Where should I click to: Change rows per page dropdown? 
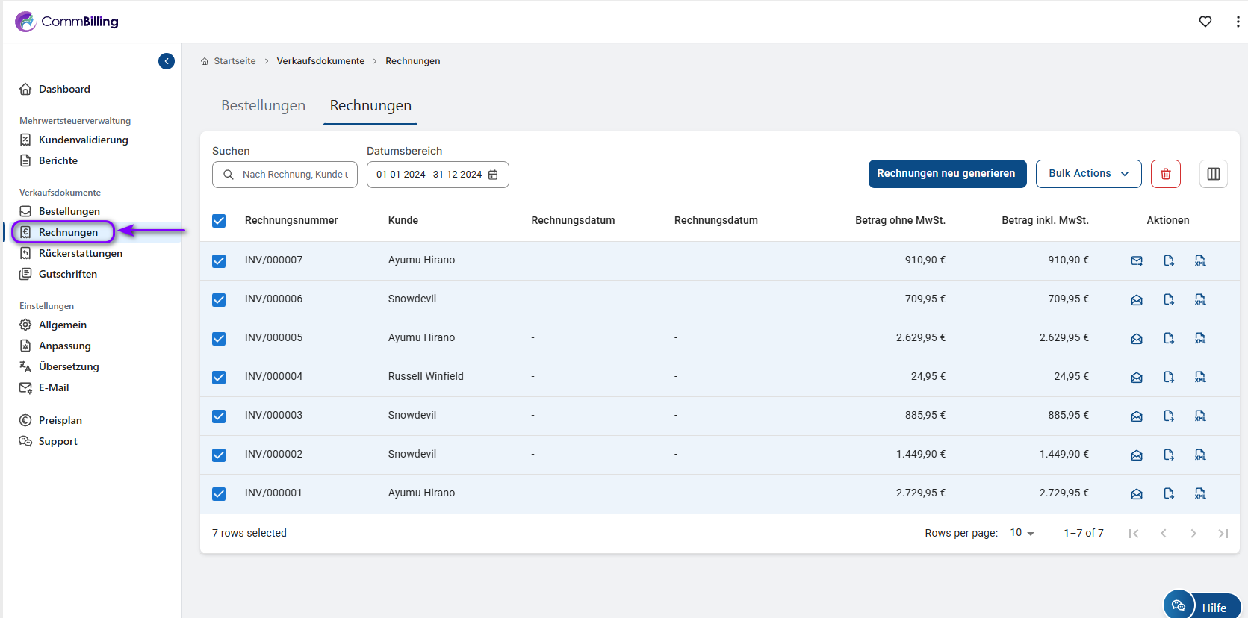click(x=1022, y=533)
